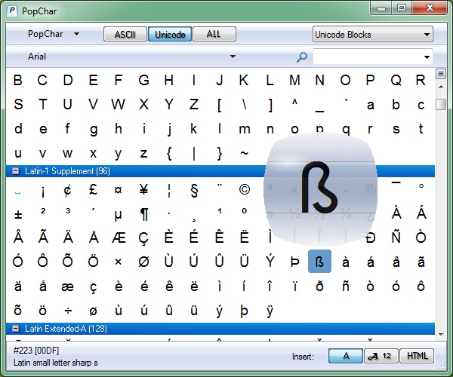The width and height of the screenshot is (453, 377).
Task: Select the copyright sign © character
Action: 244,191
